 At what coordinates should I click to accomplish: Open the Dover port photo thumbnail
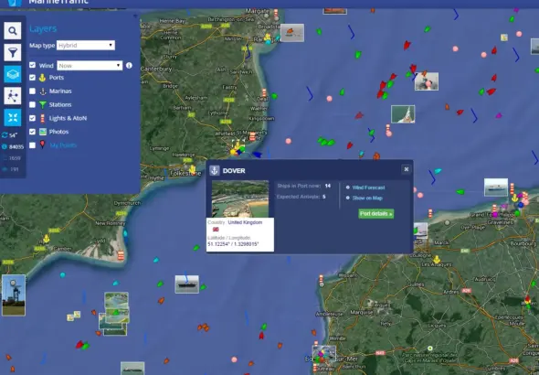(x=240, y=198)
